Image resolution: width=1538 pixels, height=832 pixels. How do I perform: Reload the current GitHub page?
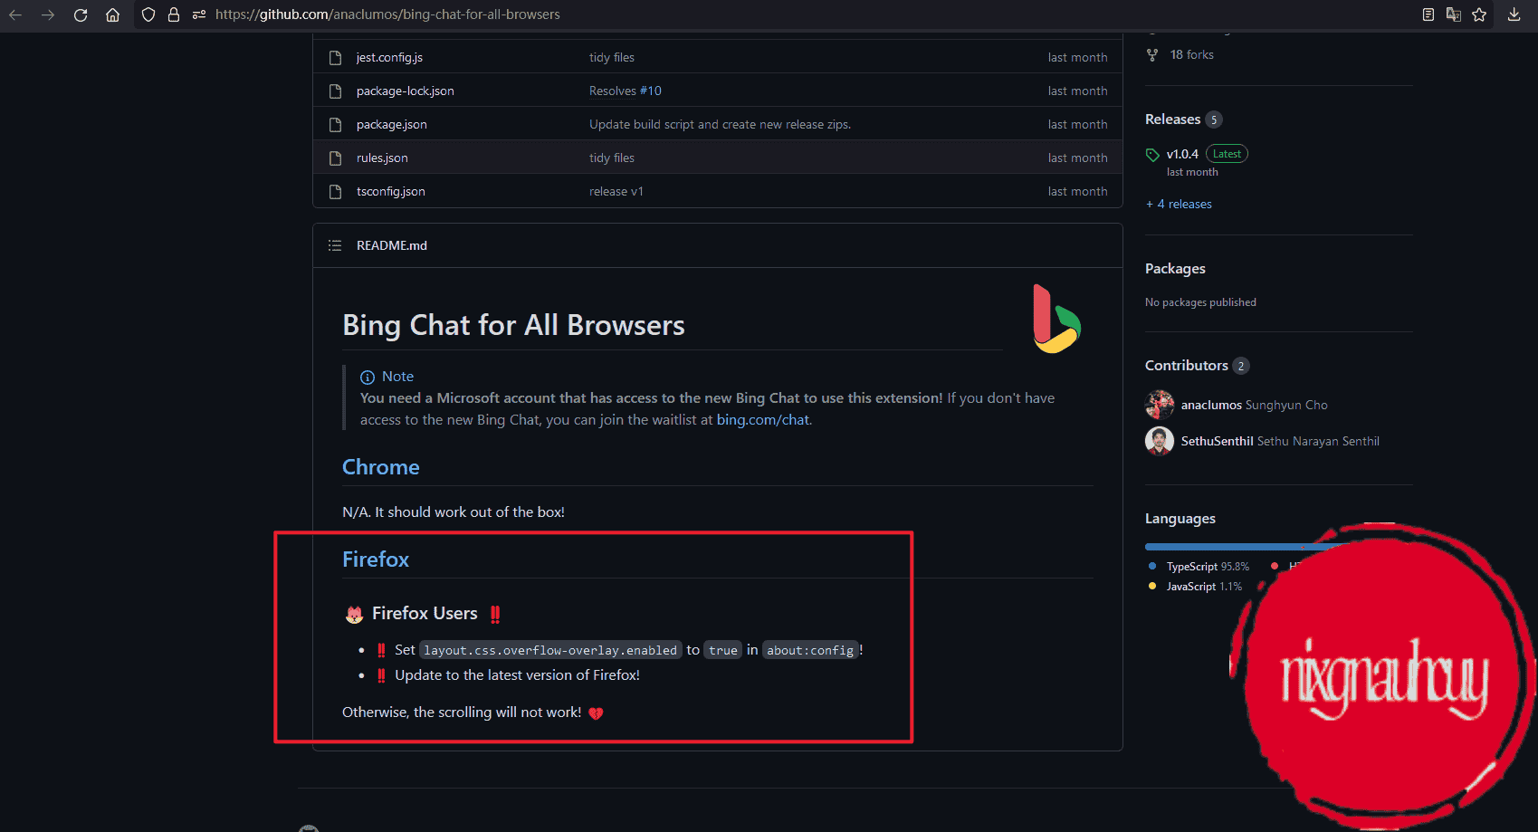[81, 14]
